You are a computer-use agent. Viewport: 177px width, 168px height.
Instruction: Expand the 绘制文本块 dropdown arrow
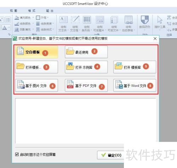point(68,30)
